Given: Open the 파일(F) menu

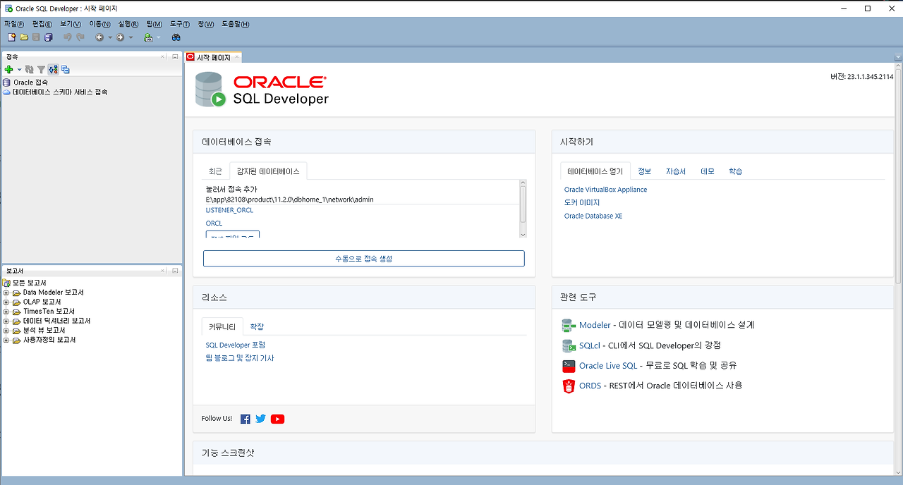Looking at the screenshot, I should click(14, 24).
